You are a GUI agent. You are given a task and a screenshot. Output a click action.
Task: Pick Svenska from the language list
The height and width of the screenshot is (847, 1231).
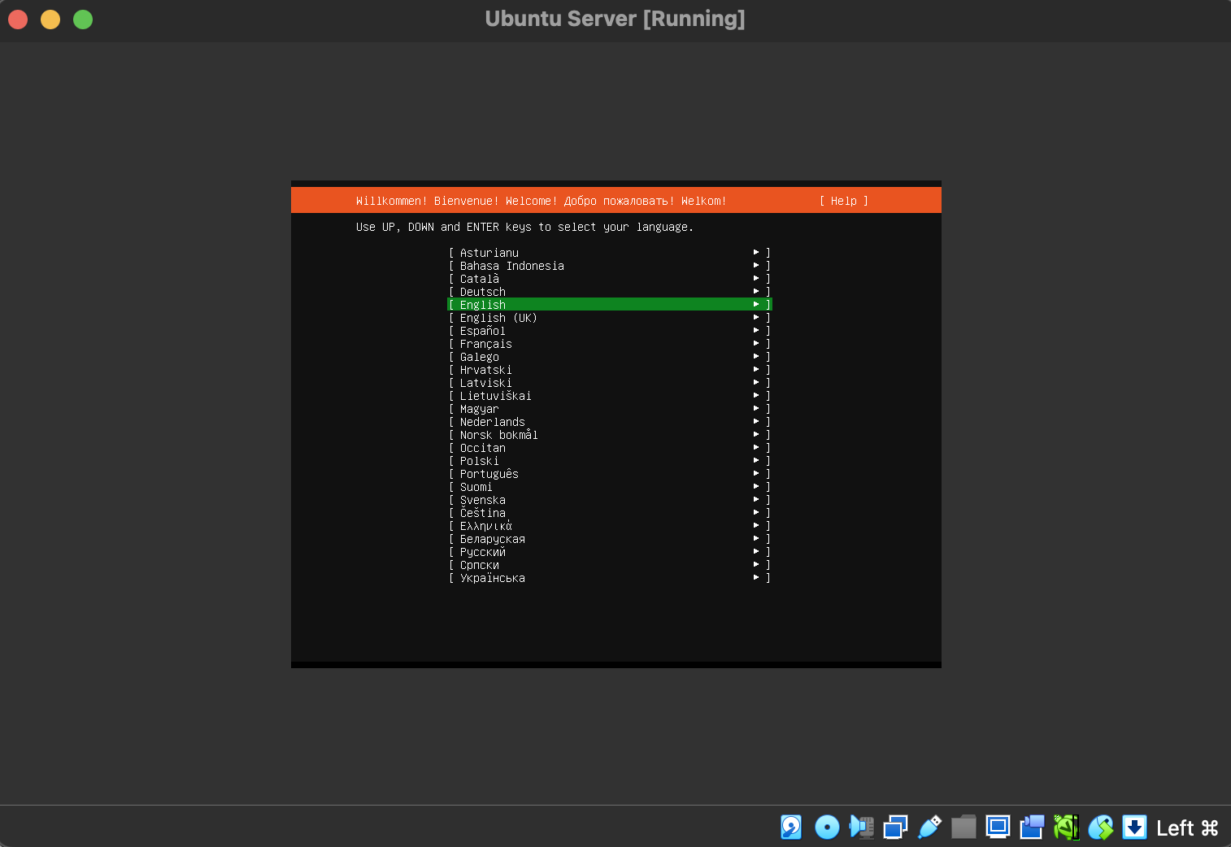click(x=610, y=500)
